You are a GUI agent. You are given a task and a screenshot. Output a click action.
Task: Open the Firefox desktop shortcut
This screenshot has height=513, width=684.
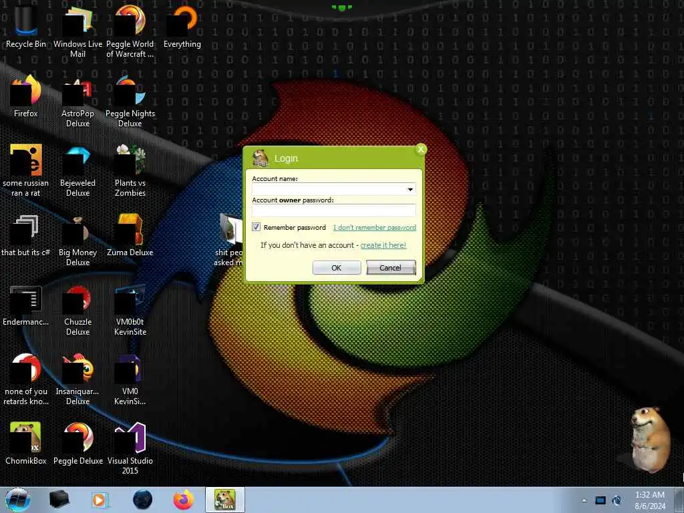point(26,96)
